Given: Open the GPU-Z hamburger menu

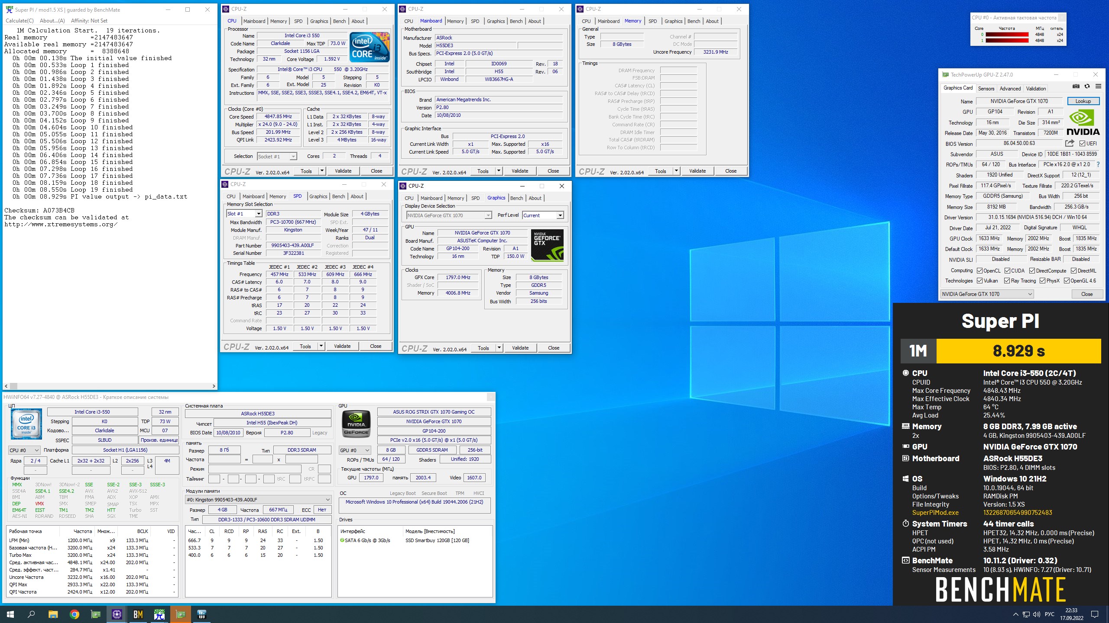Looking at the screenshot, I should click(x=1098, y=87).
